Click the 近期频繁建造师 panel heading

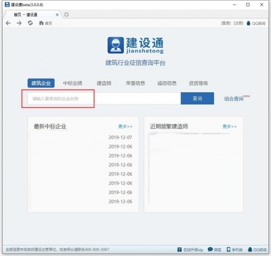click(169, 127)
